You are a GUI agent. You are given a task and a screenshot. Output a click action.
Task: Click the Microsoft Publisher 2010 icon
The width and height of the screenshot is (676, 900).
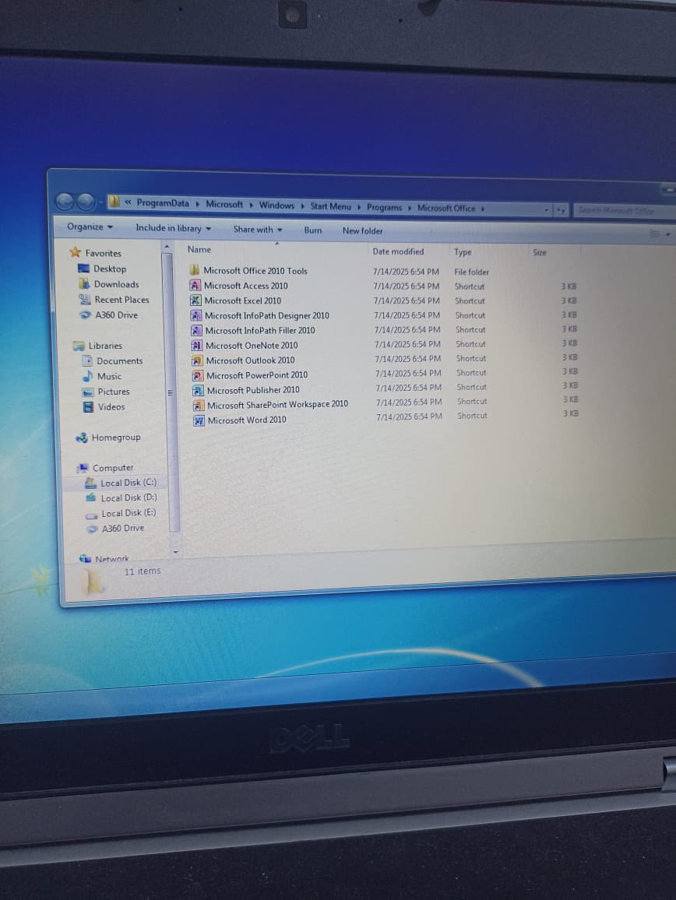pyautogui.click(x=198, y=390)
